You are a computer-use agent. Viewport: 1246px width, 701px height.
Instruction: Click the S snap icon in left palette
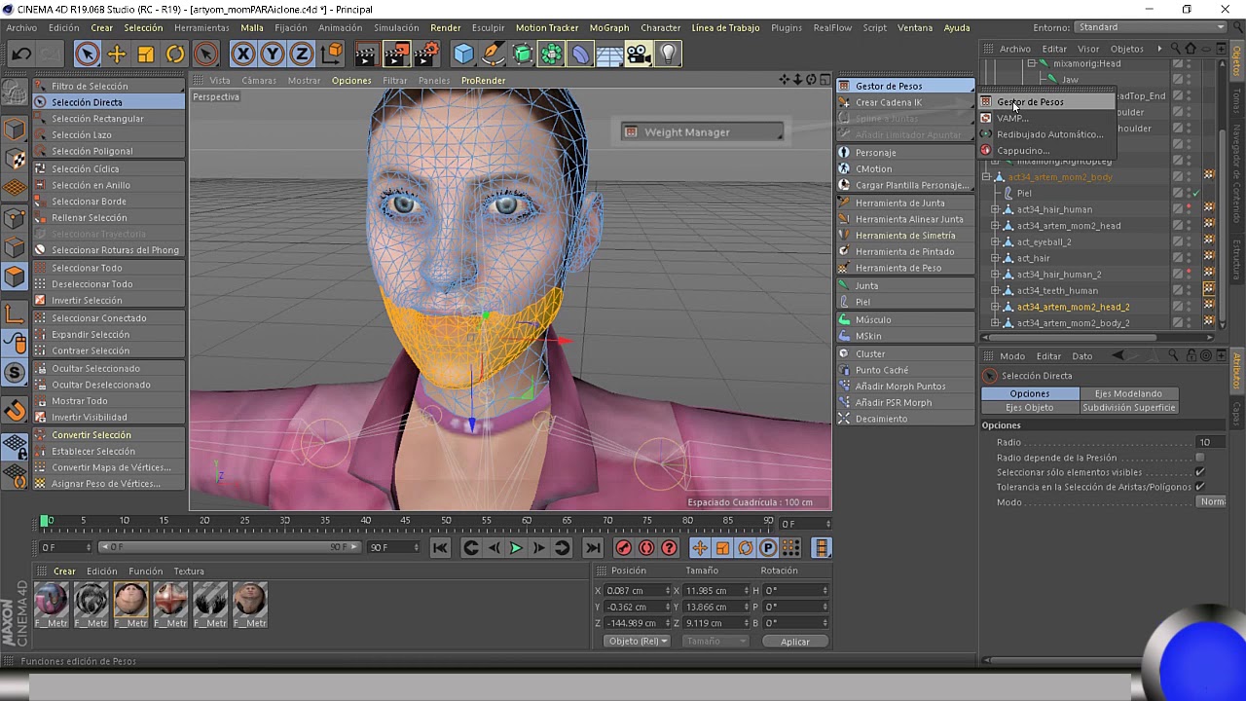coord(15,373)
